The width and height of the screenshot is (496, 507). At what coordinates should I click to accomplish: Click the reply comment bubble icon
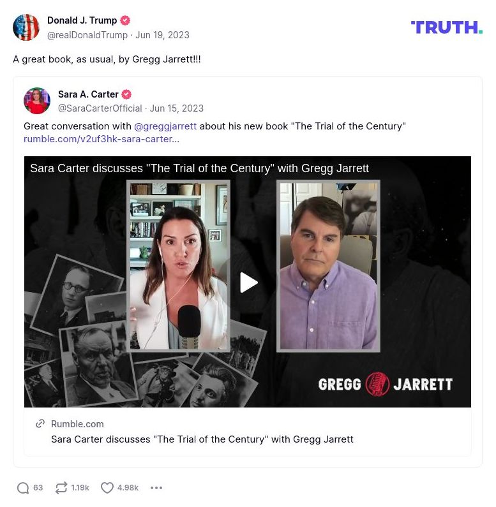point(23,488)
